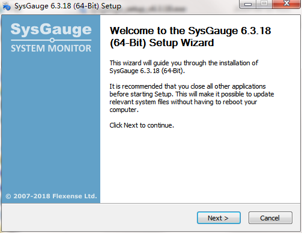Screen dimensions: 302x233
Task: Click the paragraph starting 'It is recommended that you close all other applications'
Action: pyautogui.click(x=192, y=98)
